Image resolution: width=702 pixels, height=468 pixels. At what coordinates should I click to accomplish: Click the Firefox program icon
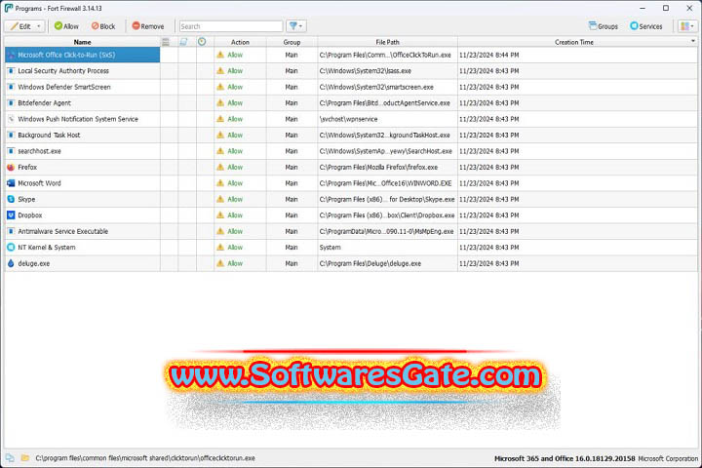[11, 167]
